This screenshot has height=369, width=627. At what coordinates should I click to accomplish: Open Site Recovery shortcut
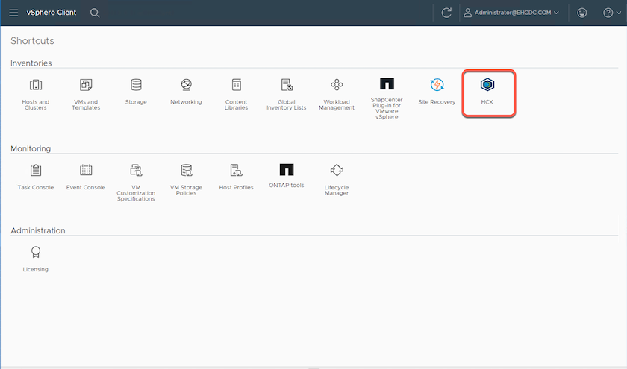437,92
